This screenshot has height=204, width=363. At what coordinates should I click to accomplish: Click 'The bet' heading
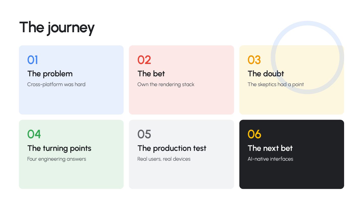point(151,74)
